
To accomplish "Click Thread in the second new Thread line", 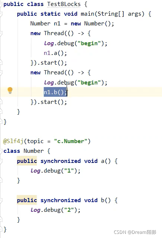I will pyautogui.click(x=54, y=72).
